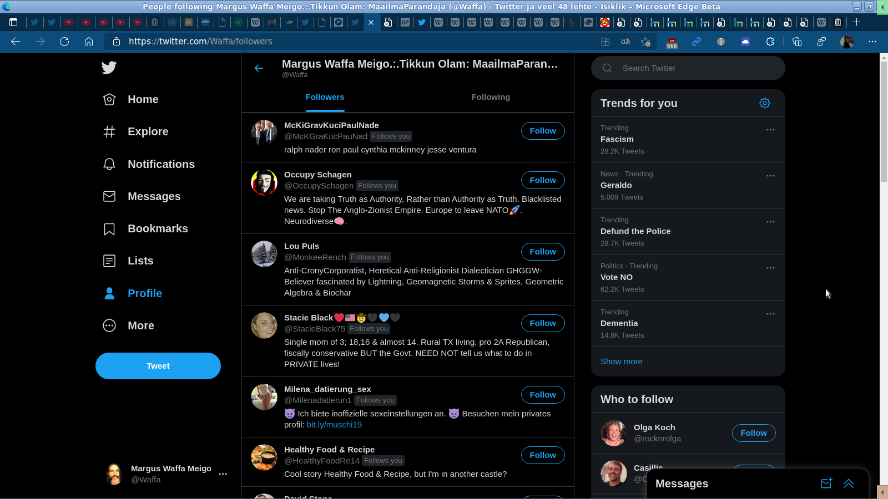Expand the Messages drawer with chevrons
888x499 pixels.
click(849, 483)
